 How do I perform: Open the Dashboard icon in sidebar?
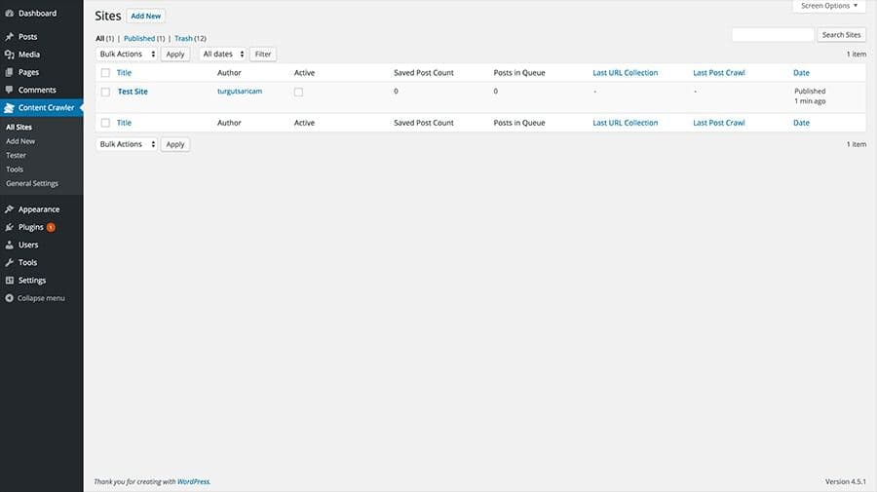tap(10, 13)
